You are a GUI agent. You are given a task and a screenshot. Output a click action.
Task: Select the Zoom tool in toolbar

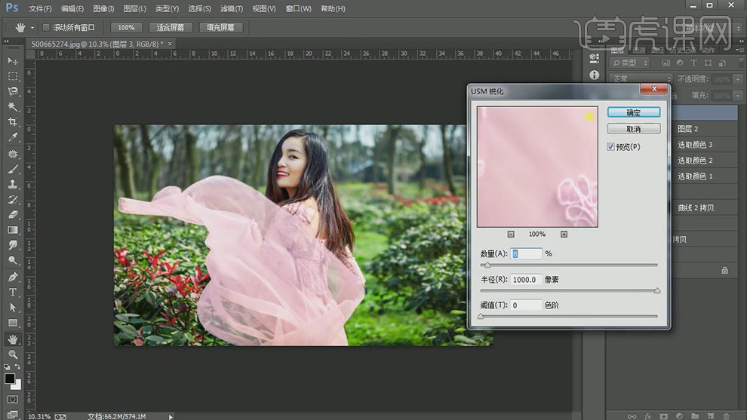13,354
